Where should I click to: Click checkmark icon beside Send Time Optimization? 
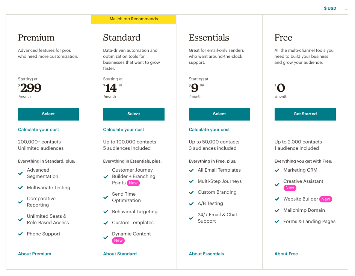106,197
